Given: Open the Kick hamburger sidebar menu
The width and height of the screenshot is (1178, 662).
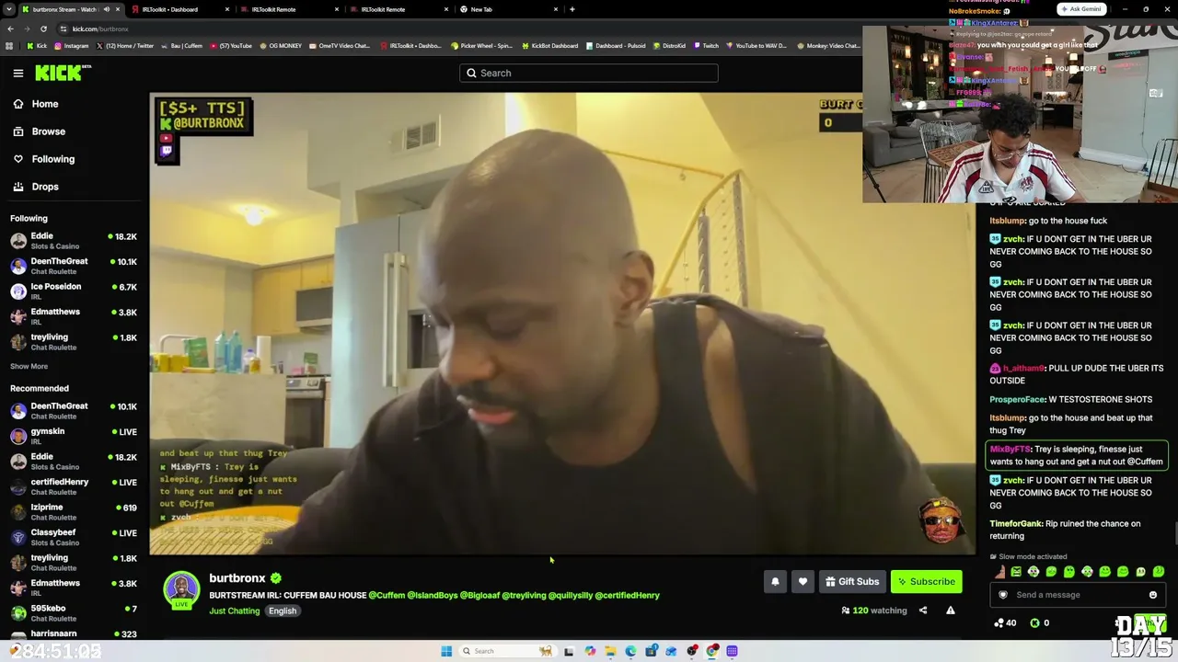Looking at the screenshot, I should tap(17, 73).
